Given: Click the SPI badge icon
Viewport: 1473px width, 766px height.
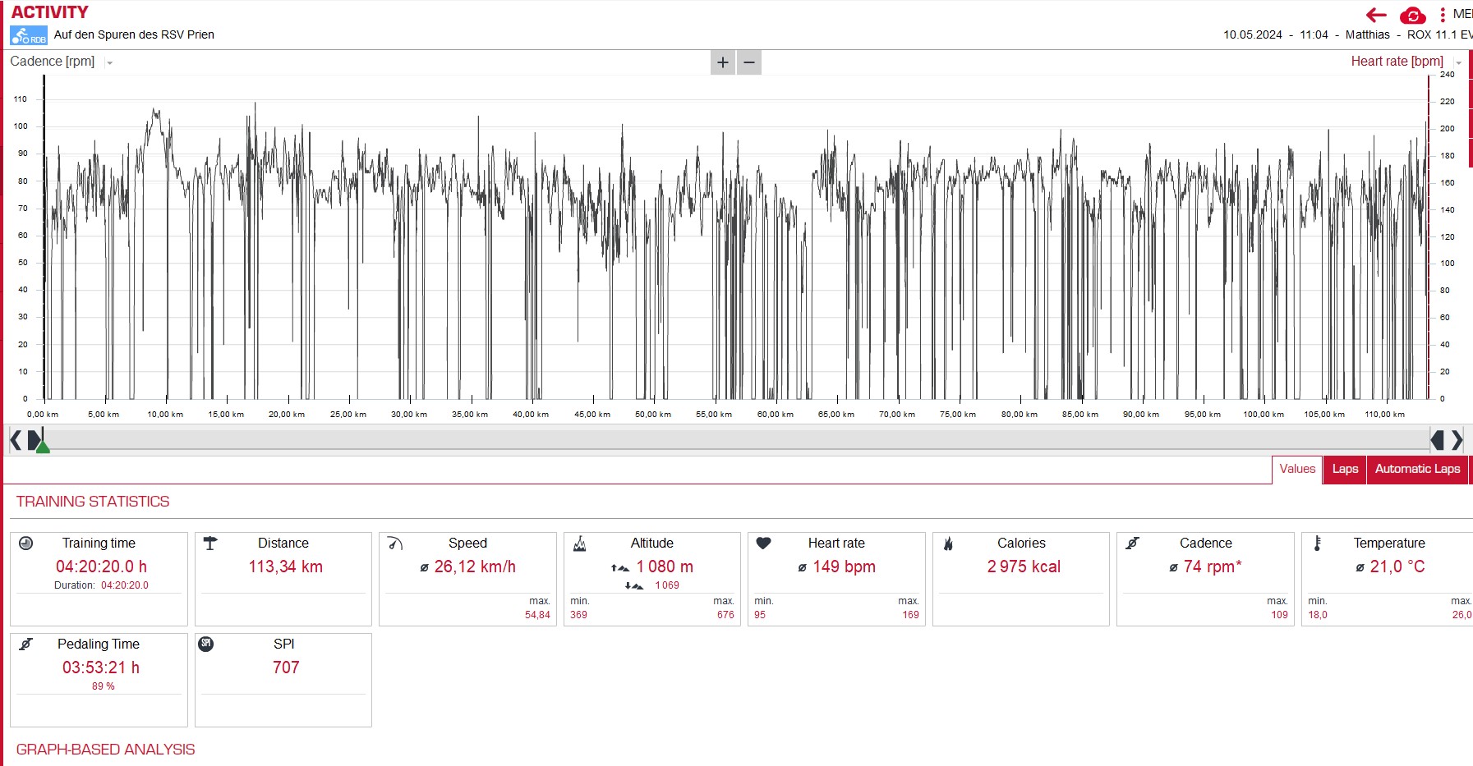Looking at the screenshot, I should [x=206, y=644].
